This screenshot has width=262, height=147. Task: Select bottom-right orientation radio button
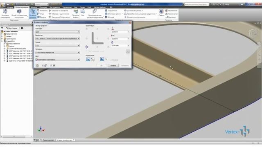[x=108, y=47]
